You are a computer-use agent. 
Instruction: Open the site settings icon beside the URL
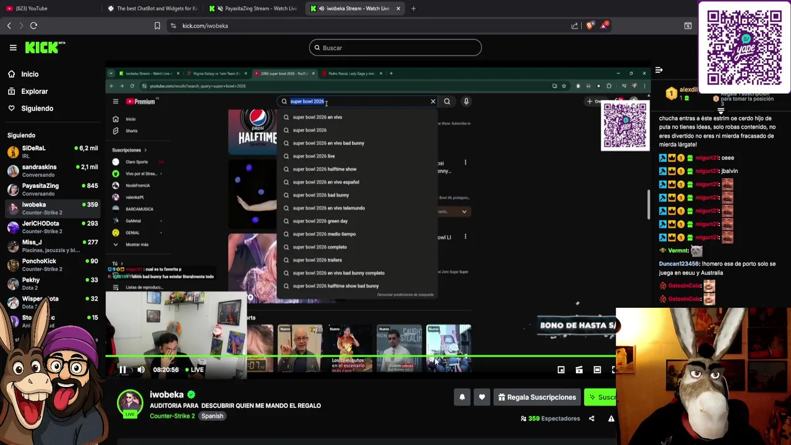pos(173,26)
